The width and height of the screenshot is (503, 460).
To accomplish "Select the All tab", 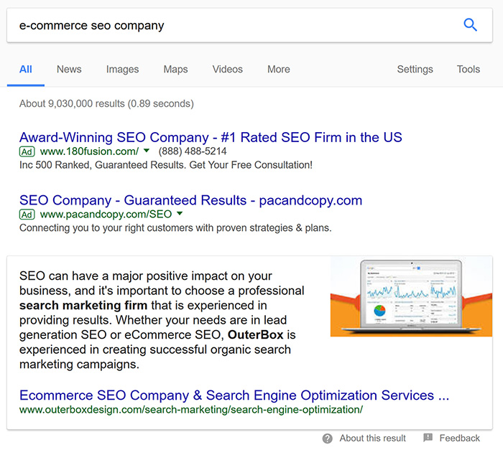I will click(x=26, y=69).
